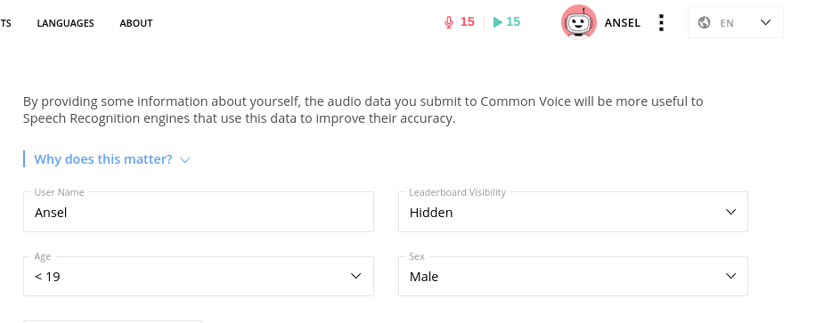Open the Languages menu item
The width and height of the screenshot is (840, 323).
[x=65, y=23]
